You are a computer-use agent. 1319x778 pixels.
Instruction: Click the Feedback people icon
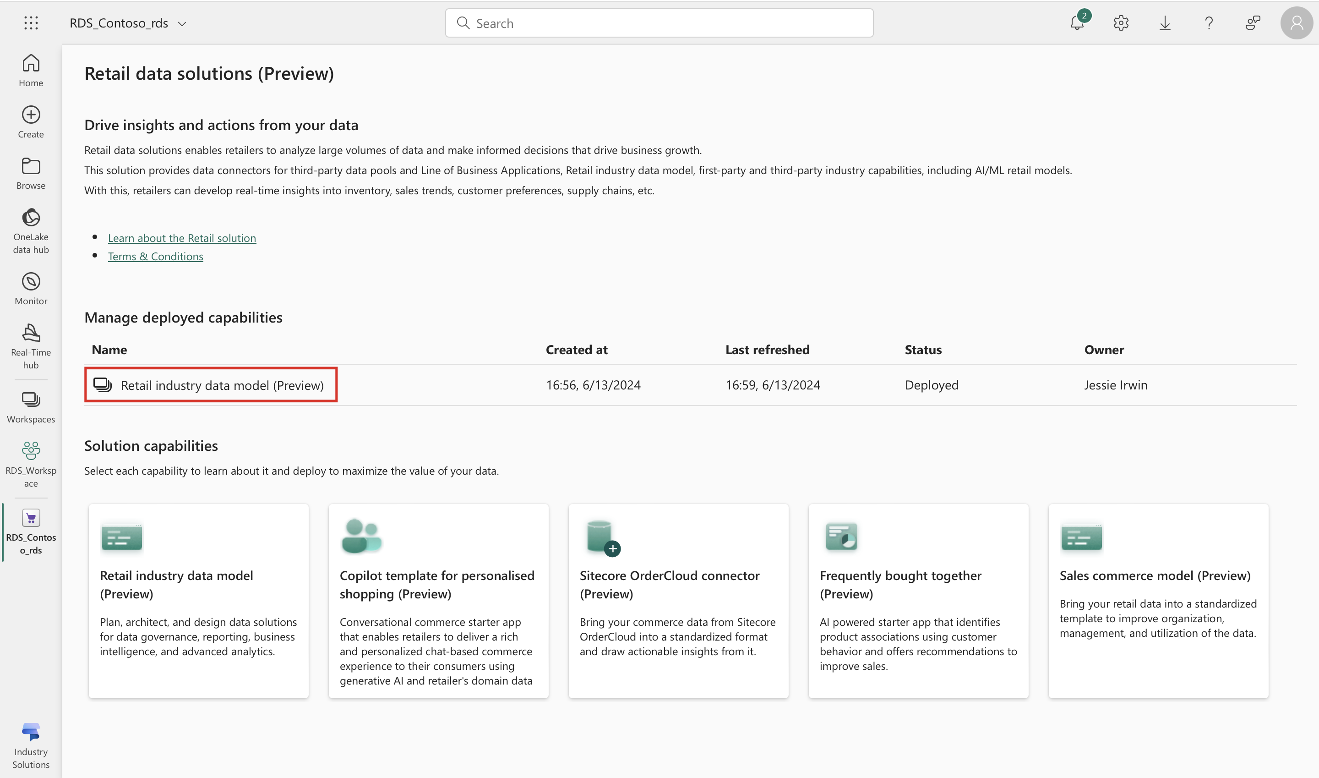(x=1253, y=23)
